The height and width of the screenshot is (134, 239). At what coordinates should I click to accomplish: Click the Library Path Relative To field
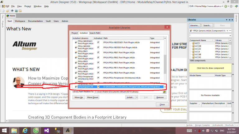(x=129, y=92)
